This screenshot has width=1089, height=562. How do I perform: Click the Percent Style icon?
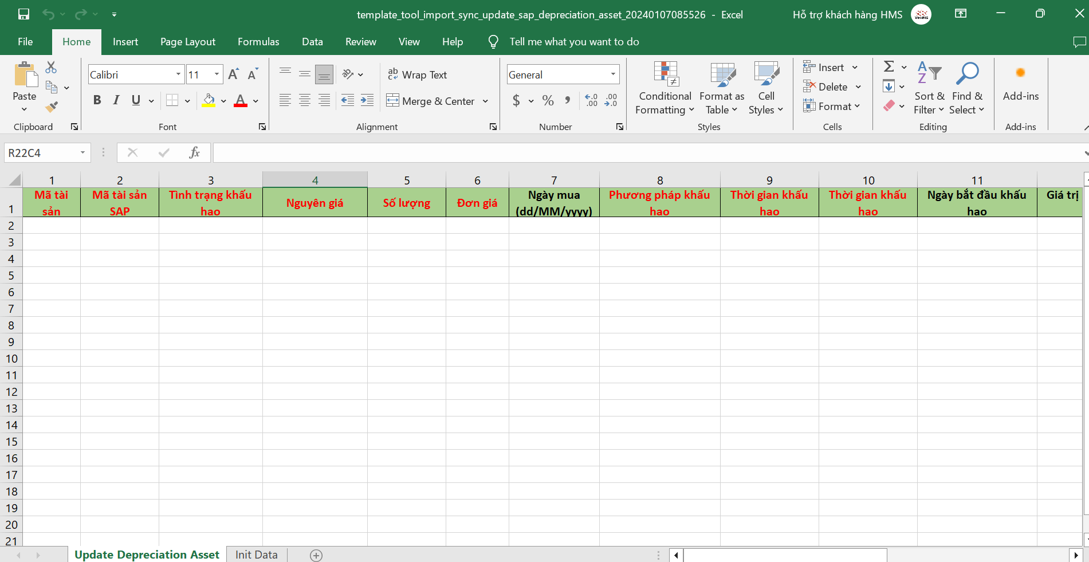[548, 101]
